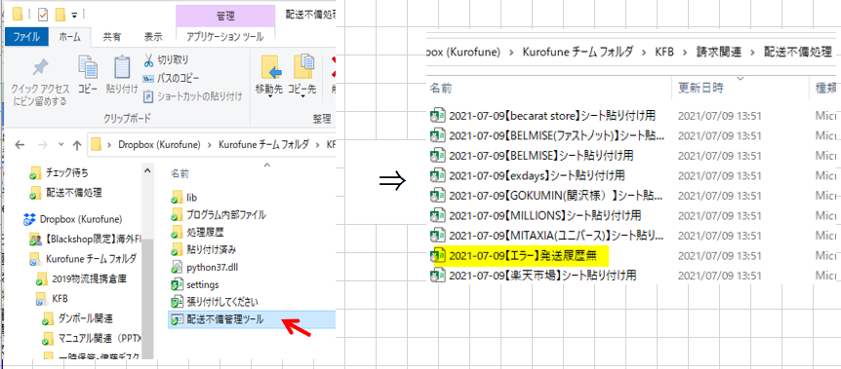Screen dimensions: 841x369
Task: Click the Move to (移動先) icon
Action: [270, 69]
